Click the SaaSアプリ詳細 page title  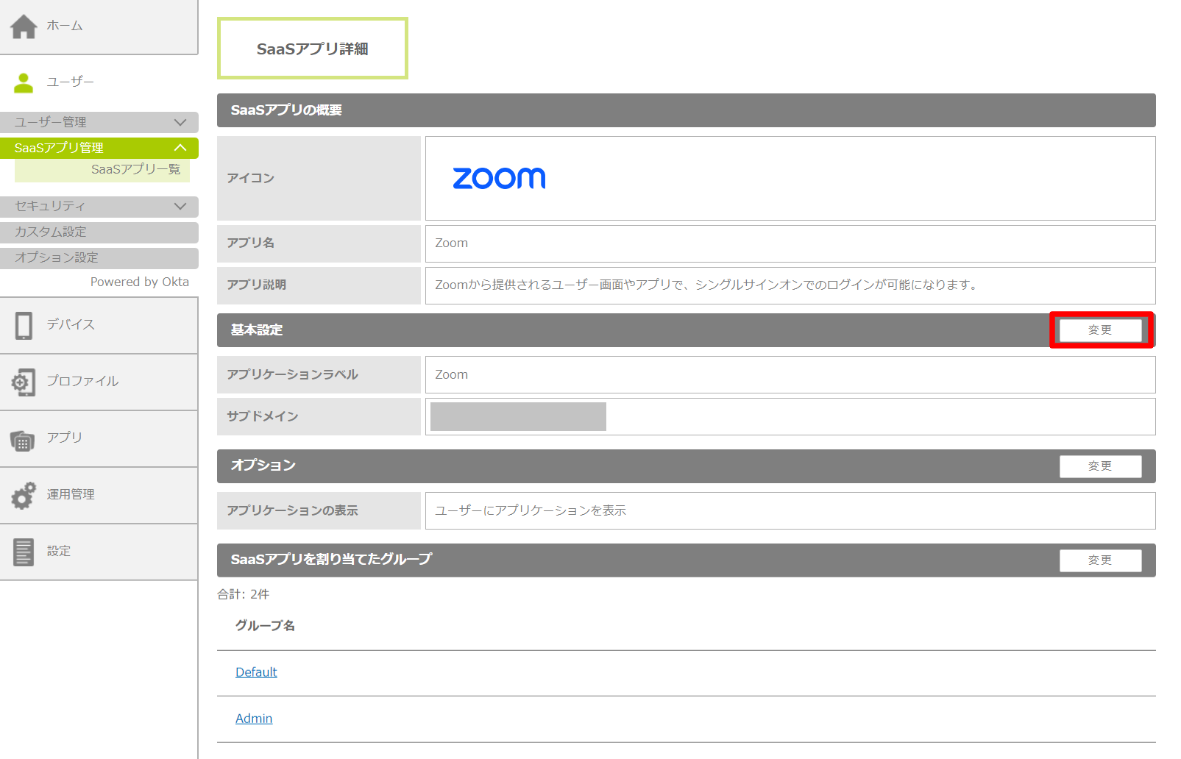[x=313, y=49]
